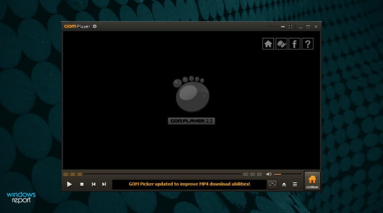383x213 pixels.
Task: Open the home icon in the video area
Action: [x=268, y=44]
